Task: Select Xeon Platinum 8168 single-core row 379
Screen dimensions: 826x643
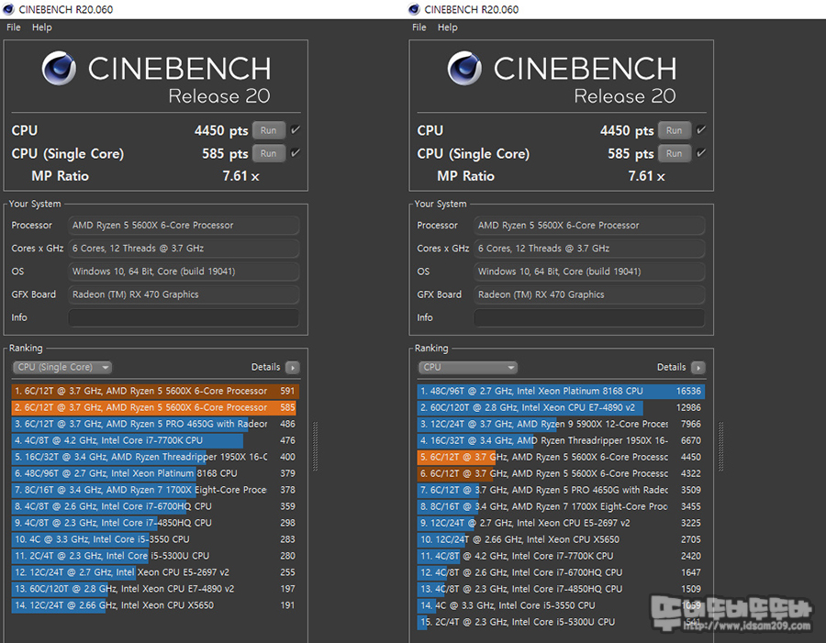Action: coord(155,473)
